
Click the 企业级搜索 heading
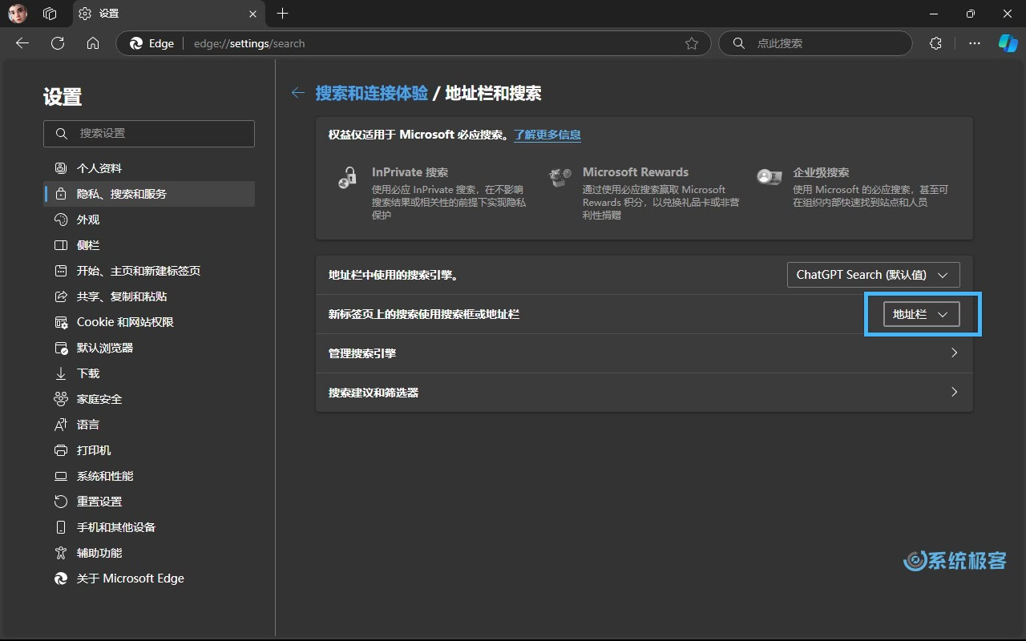pos(821,172)
